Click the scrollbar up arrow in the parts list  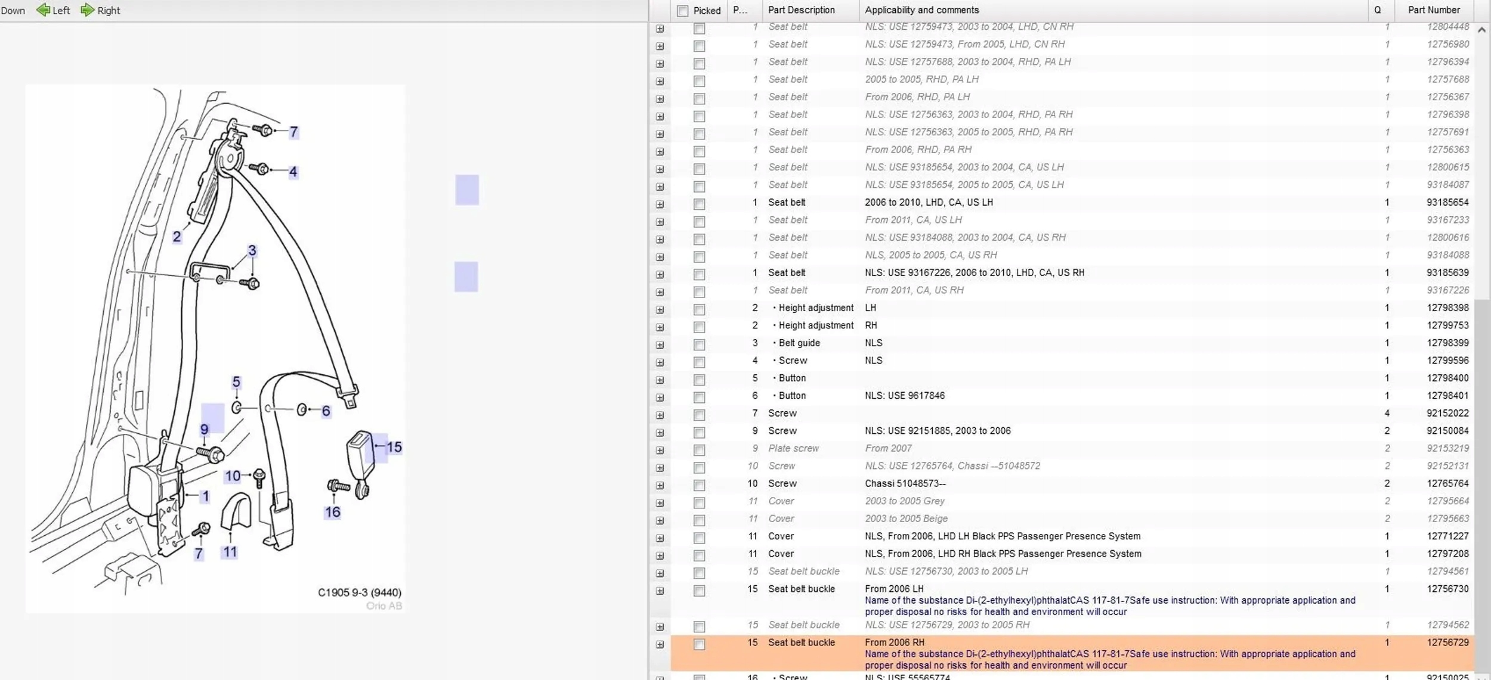(x=1481, y=29)
